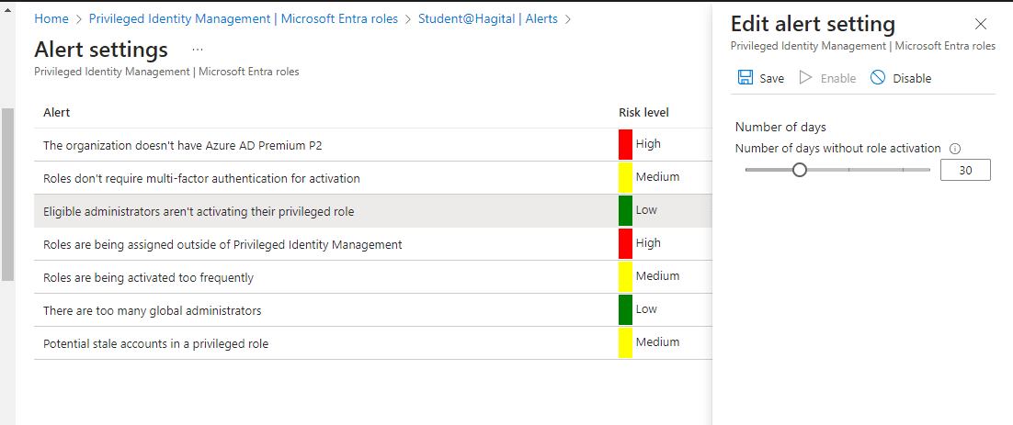Click the Risk level column header
The width and height of the screenshot is (1013, 425).
643,112
